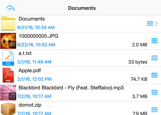Open options menu for Blackbird mp3 file
This screenshot has height=115, width=161.
[154, 92]
